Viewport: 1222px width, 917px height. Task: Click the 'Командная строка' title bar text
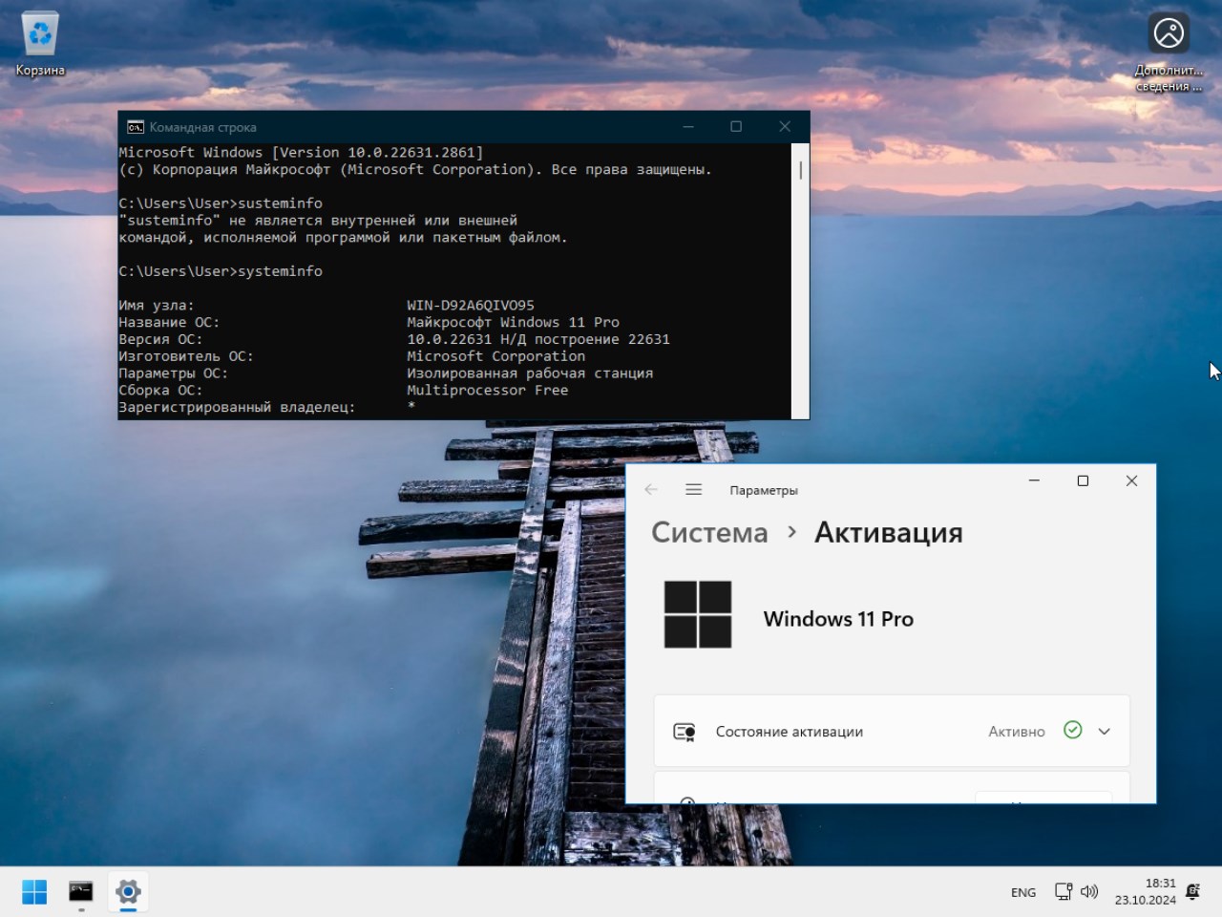click(x=202, y=127)
